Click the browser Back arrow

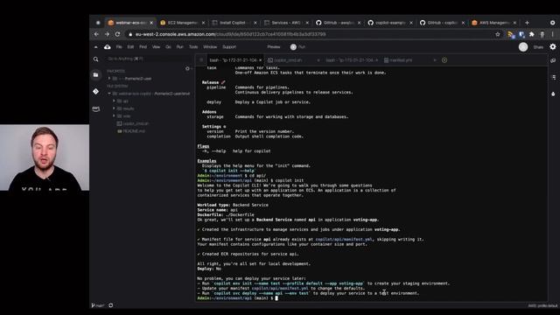tap(96, 34)
